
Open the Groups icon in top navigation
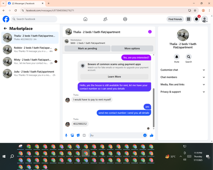(125, 19)
